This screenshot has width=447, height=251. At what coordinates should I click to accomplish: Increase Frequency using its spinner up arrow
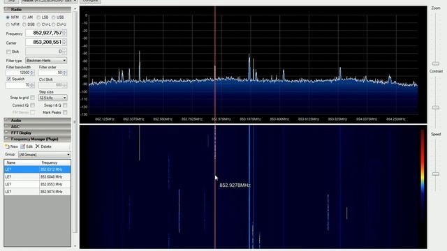65,31
